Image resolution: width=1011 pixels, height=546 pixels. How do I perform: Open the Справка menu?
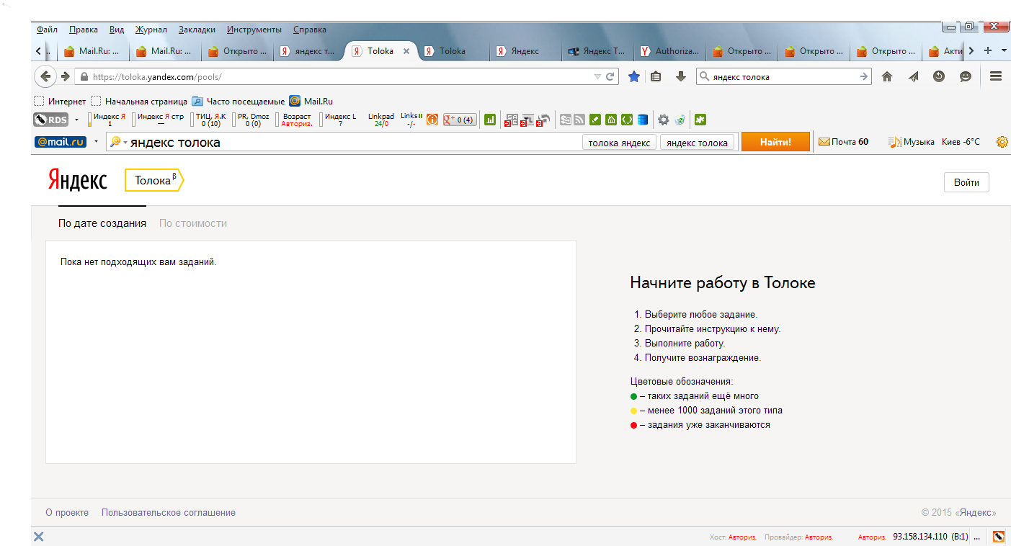pyautogui.click(x=310, y=30)
